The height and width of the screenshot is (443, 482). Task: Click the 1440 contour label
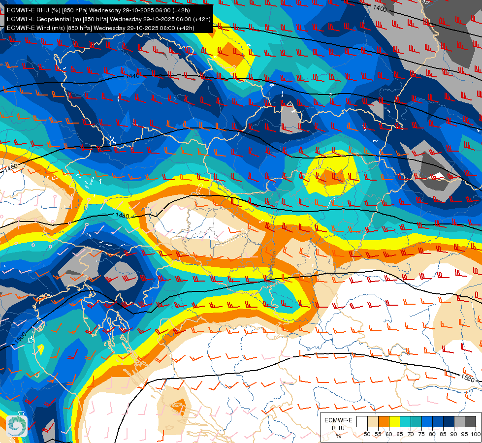[x=132, y=76]
